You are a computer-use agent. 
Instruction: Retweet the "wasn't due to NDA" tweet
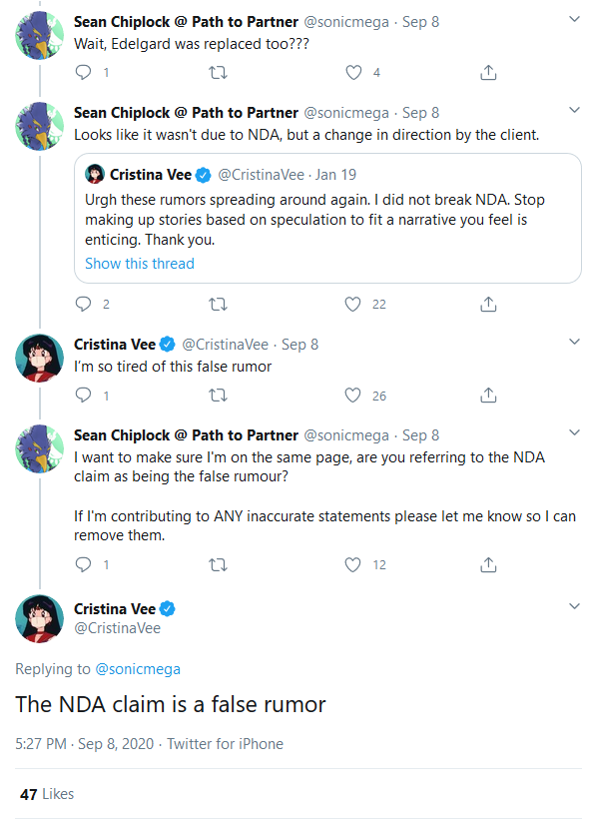(218, 305)
